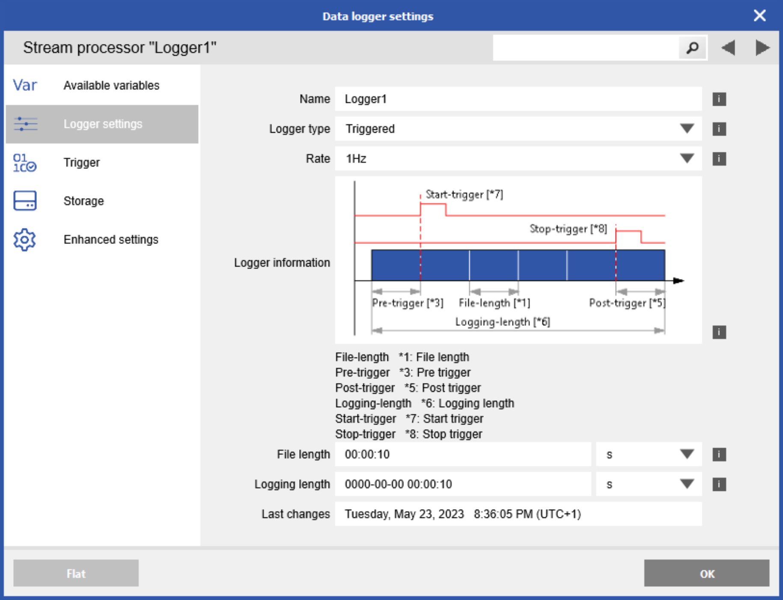
Task: Click the search magnifier icon
Action: [x=692, y=48]
